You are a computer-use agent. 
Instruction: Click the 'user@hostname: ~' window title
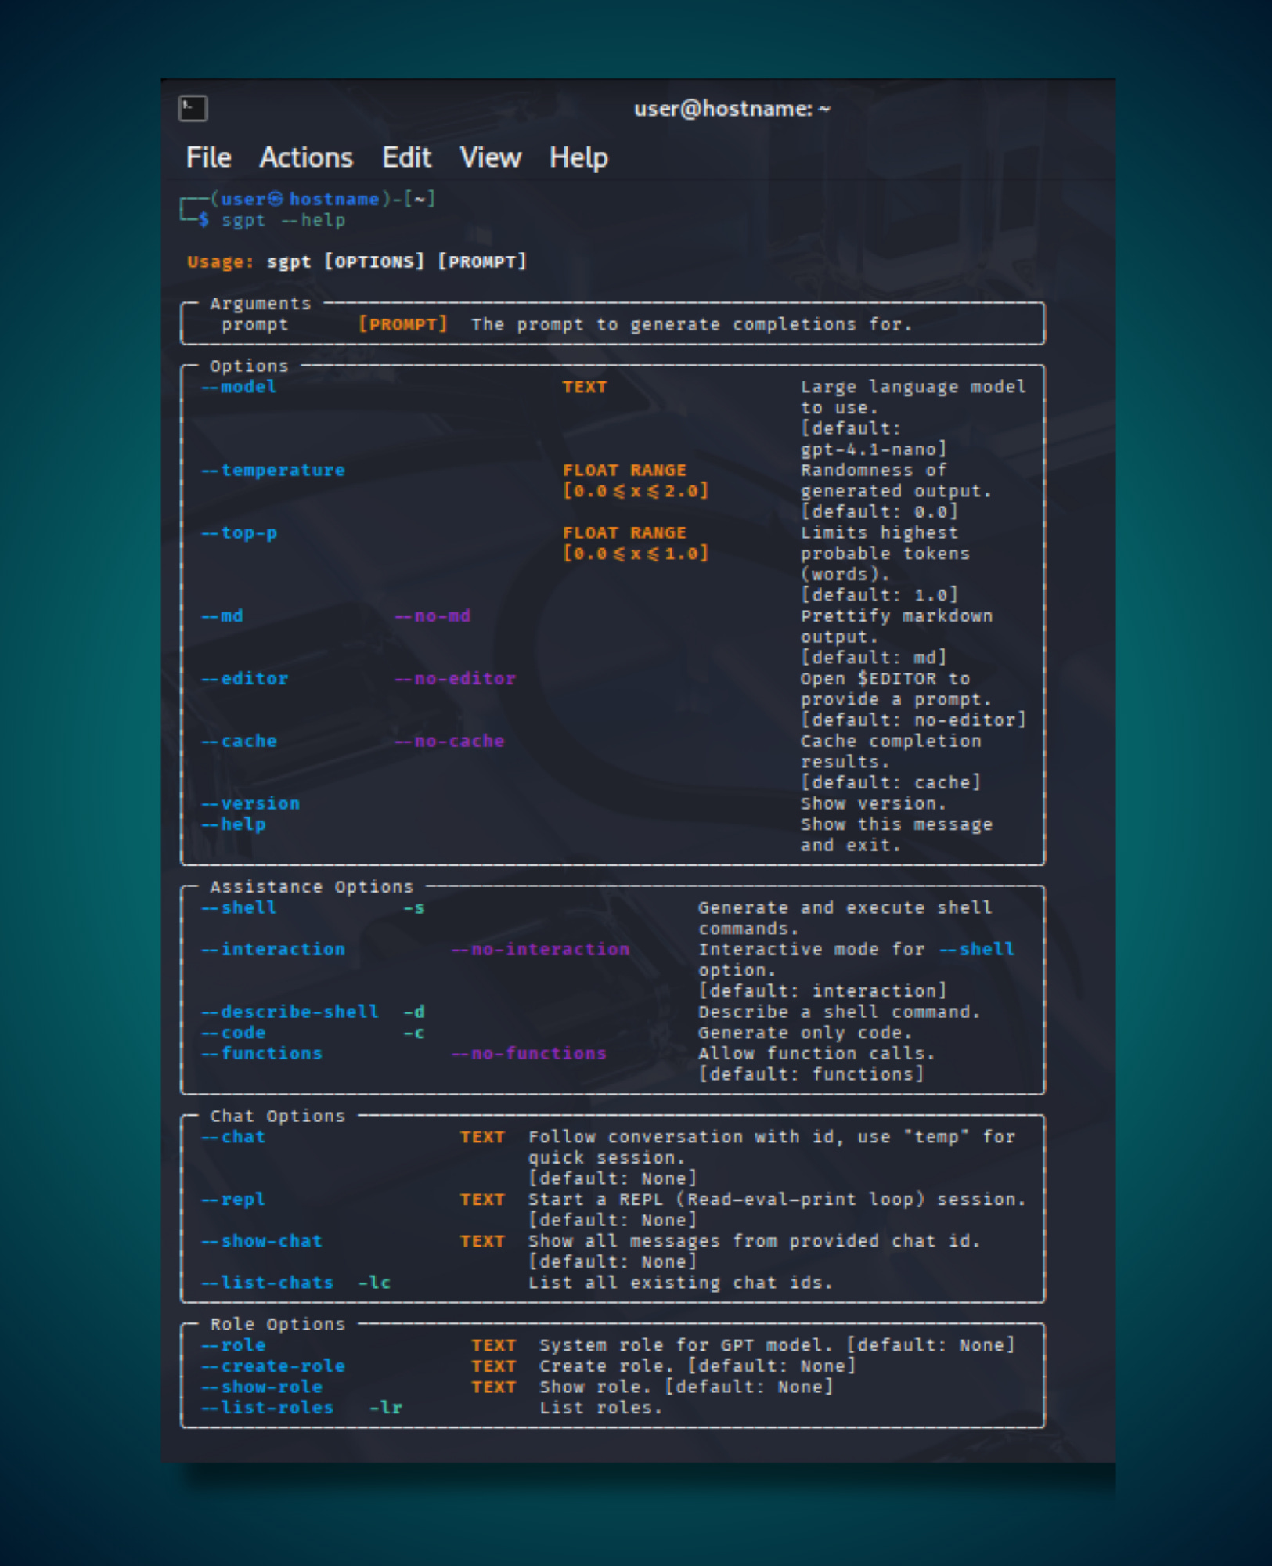[x=732, y=108]
